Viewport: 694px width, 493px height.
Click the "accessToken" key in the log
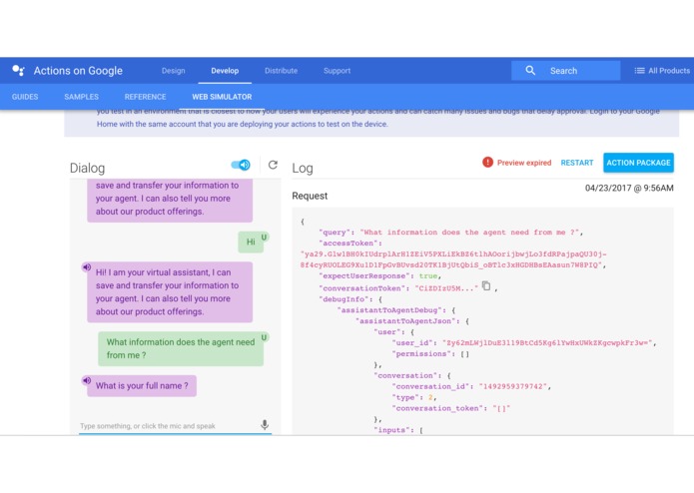click(347, 244)
